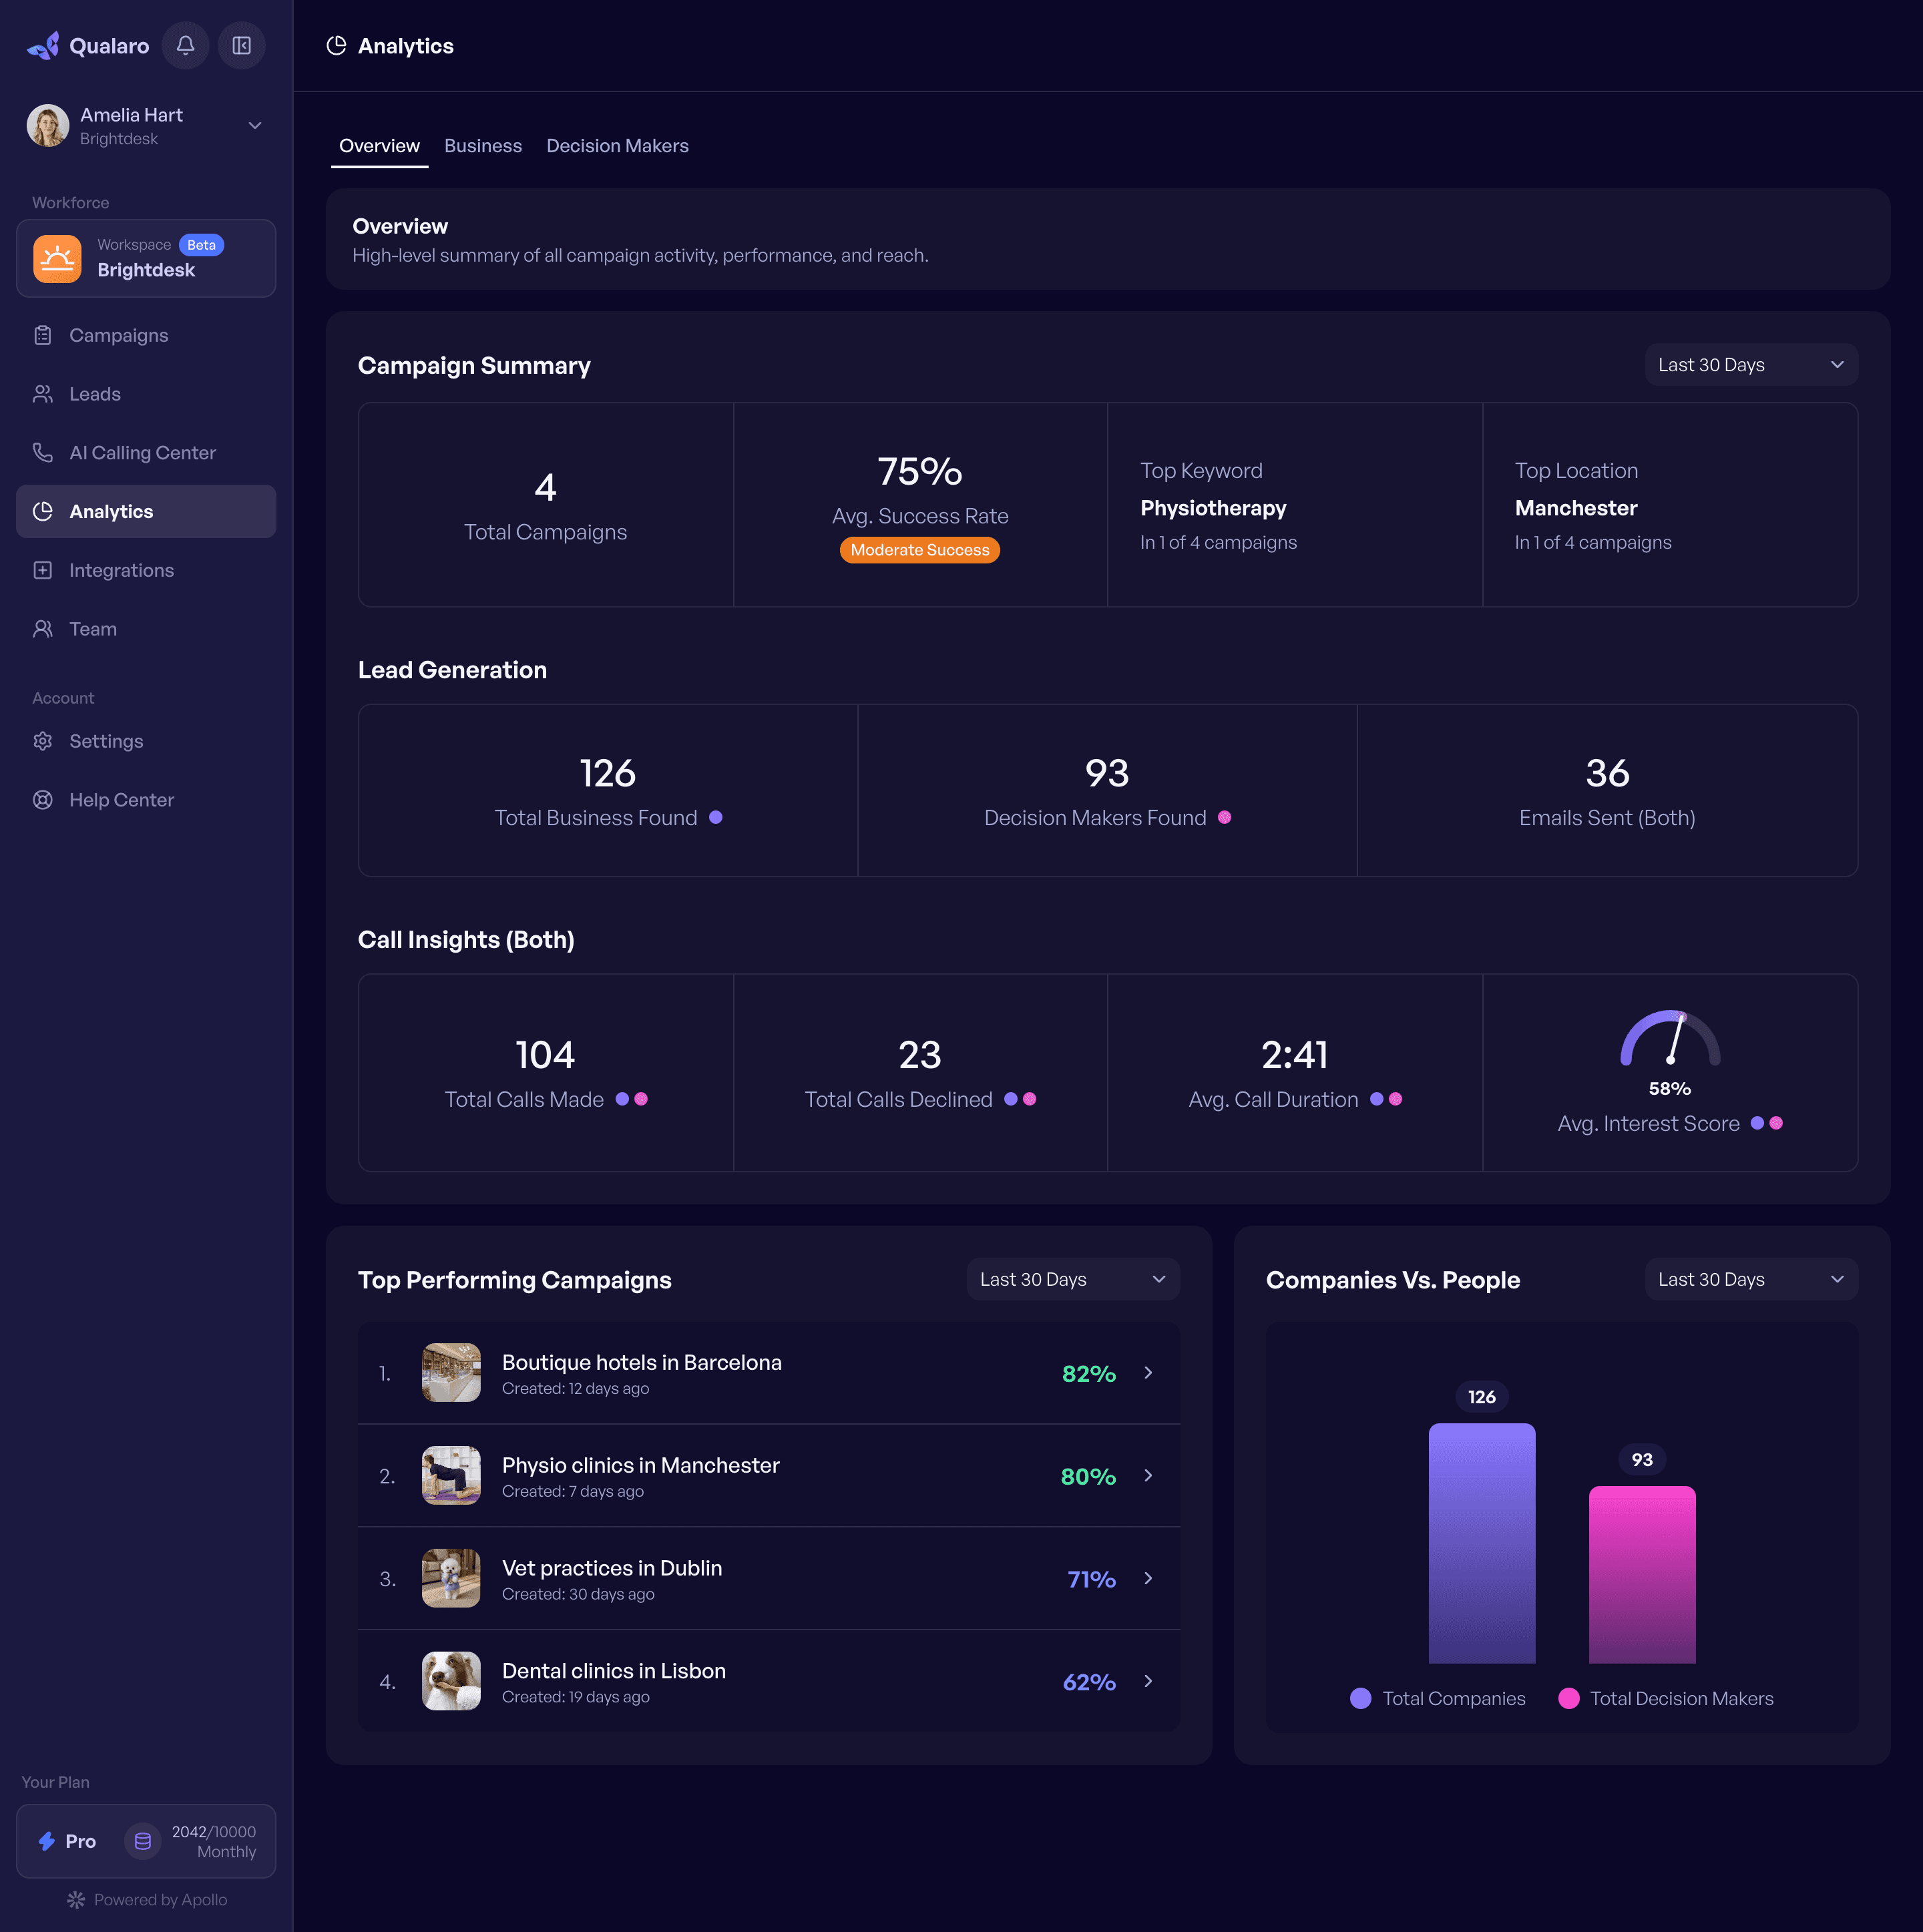Click the Powered by Apollo link
1923x1932 pixels.
click(x=147, y=1899)
